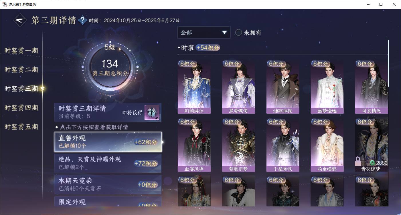Open the 朝歌旧梦 outfit card

[x=238, y=145]
